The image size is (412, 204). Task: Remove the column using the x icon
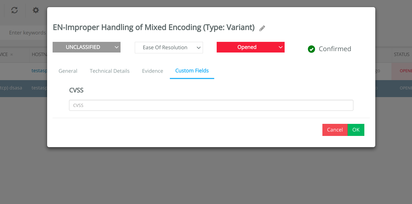click(x=12, y=55)
